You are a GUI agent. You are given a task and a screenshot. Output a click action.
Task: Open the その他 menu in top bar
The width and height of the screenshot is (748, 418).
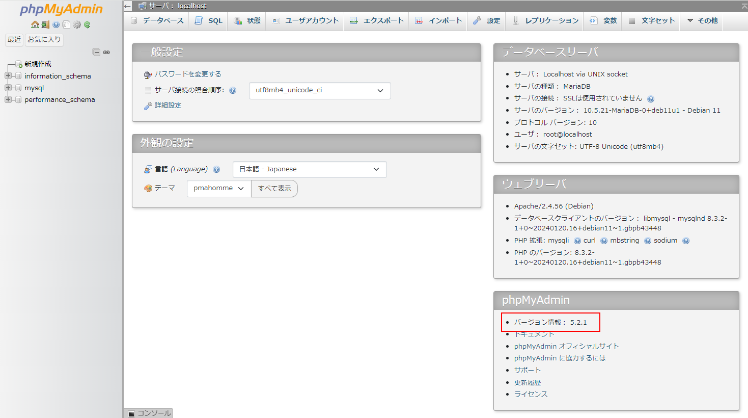702,20
